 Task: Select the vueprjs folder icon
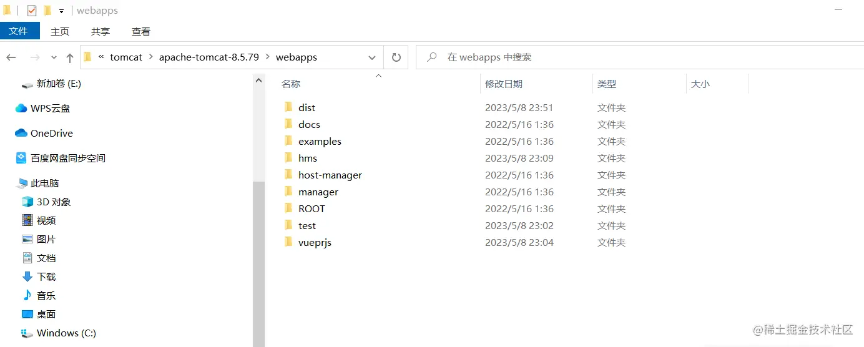tap(288, 242)
